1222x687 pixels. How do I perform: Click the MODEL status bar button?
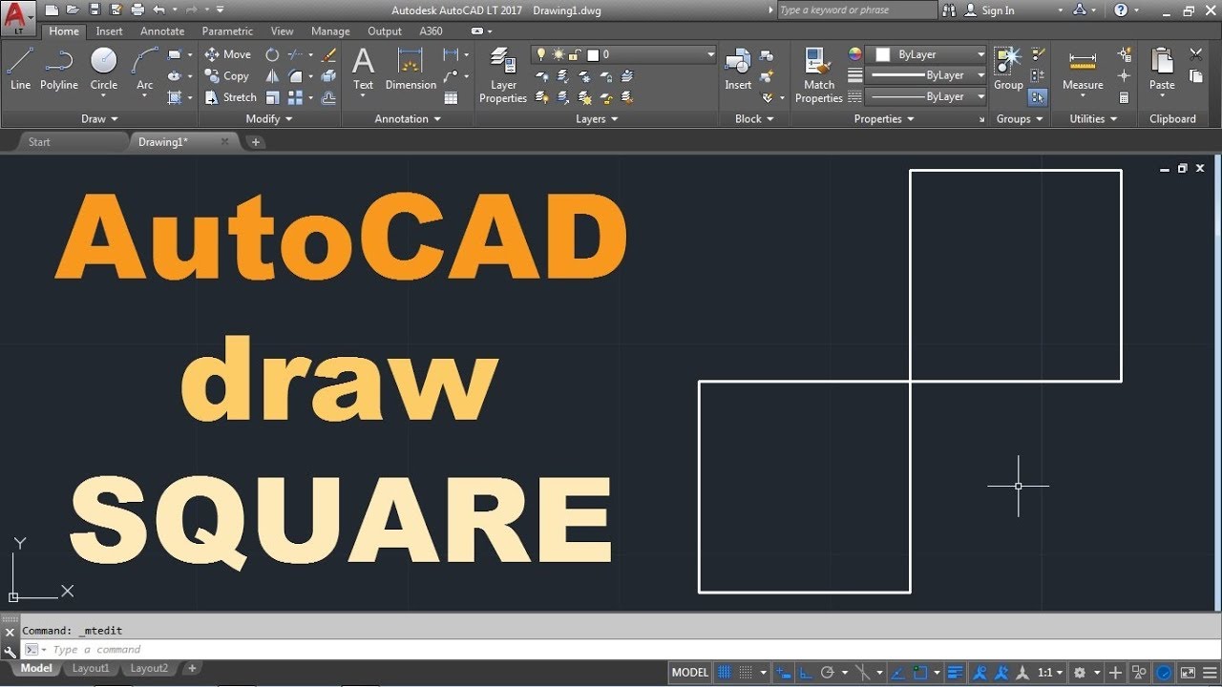(x=690, y=673)
